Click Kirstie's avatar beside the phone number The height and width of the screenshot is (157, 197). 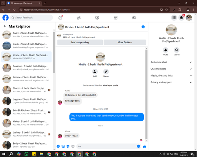[60, 136]
